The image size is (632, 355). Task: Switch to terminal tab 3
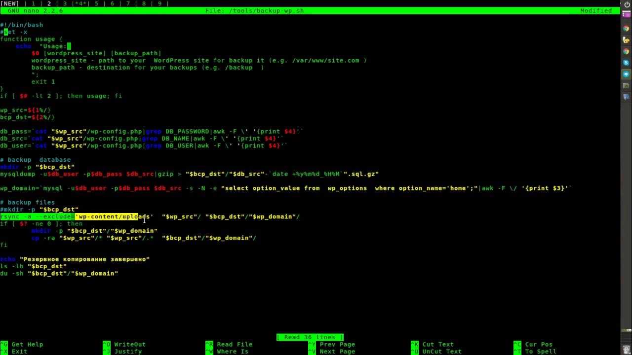65,3
